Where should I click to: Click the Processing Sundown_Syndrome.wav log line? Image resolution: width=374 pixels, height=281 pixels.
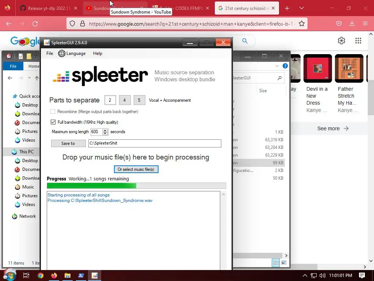coord(100,201)
